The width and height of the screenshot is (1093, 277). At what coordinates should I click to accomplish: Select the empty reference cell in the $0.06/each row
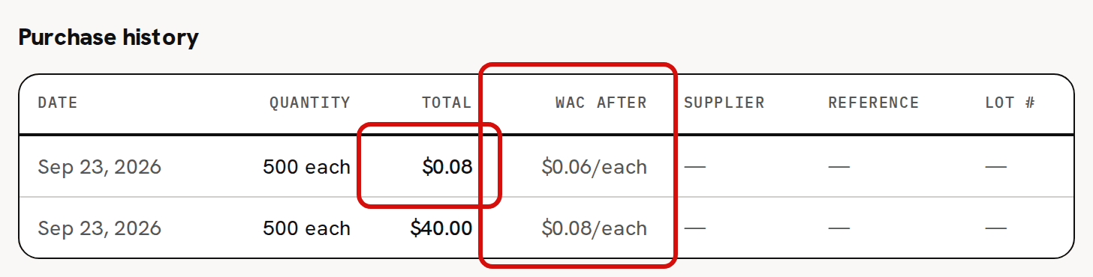coord(839,166)
